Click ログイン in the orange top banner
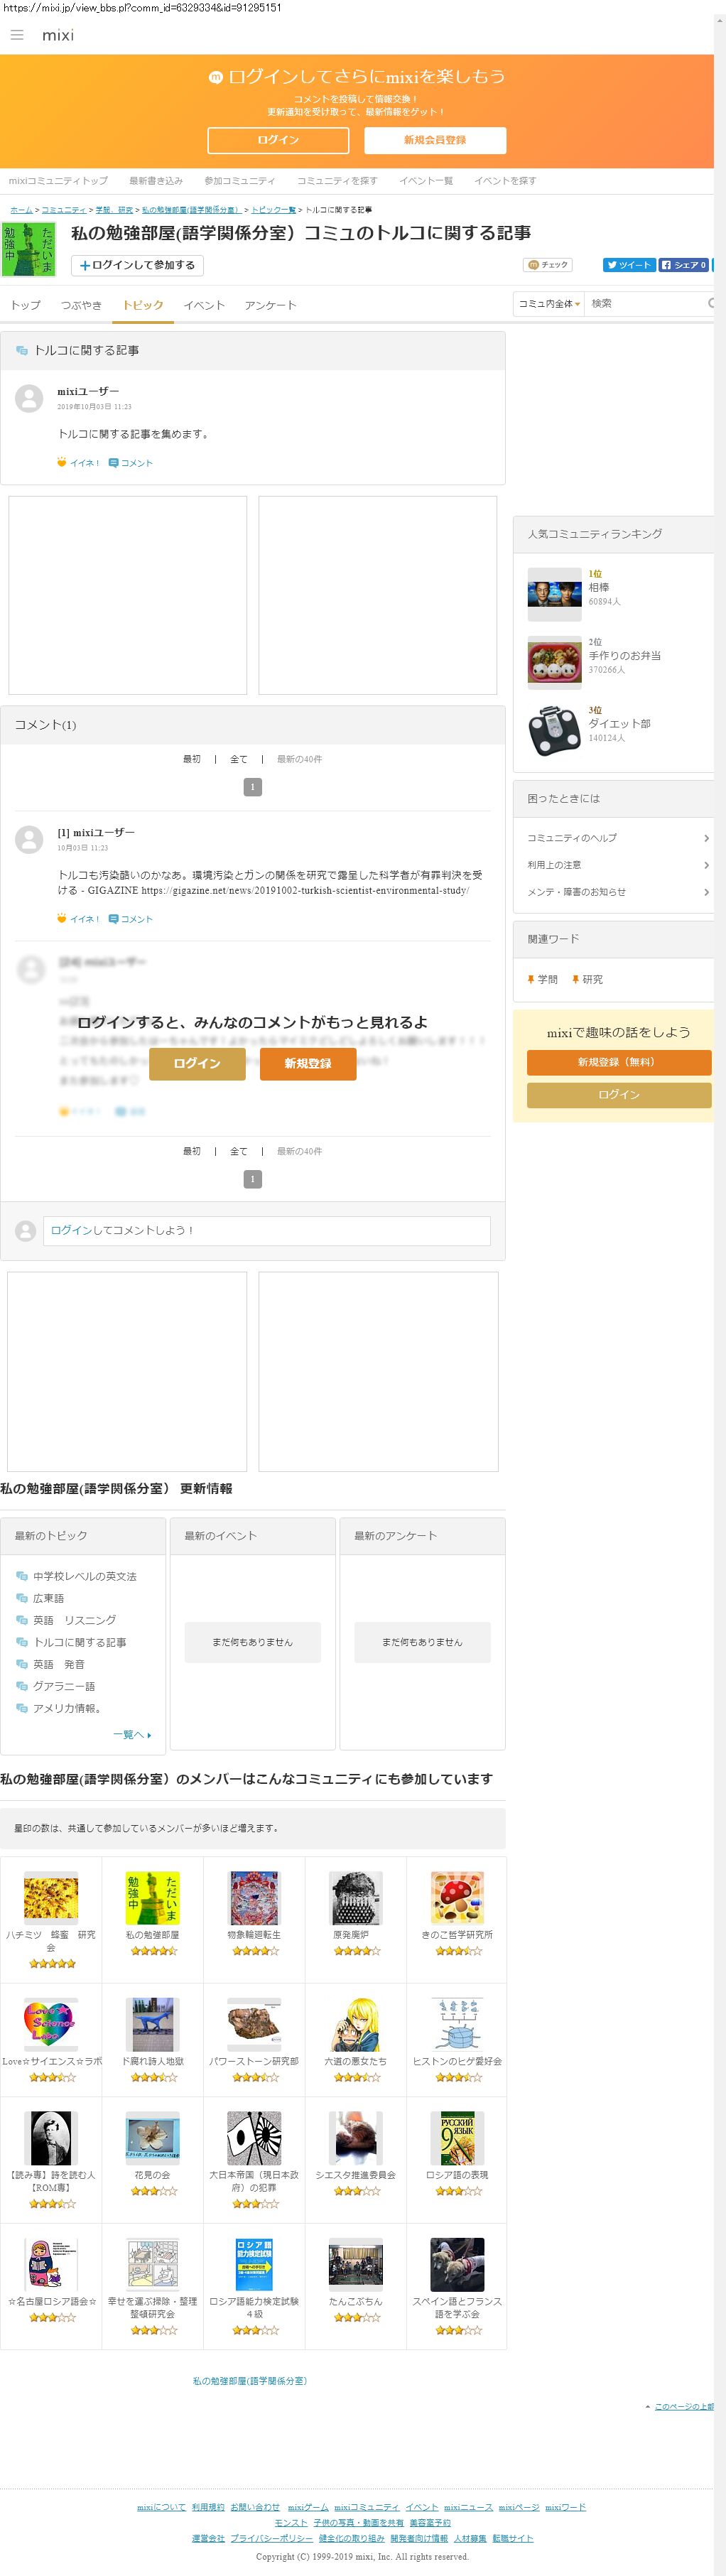 click(278, 140)
